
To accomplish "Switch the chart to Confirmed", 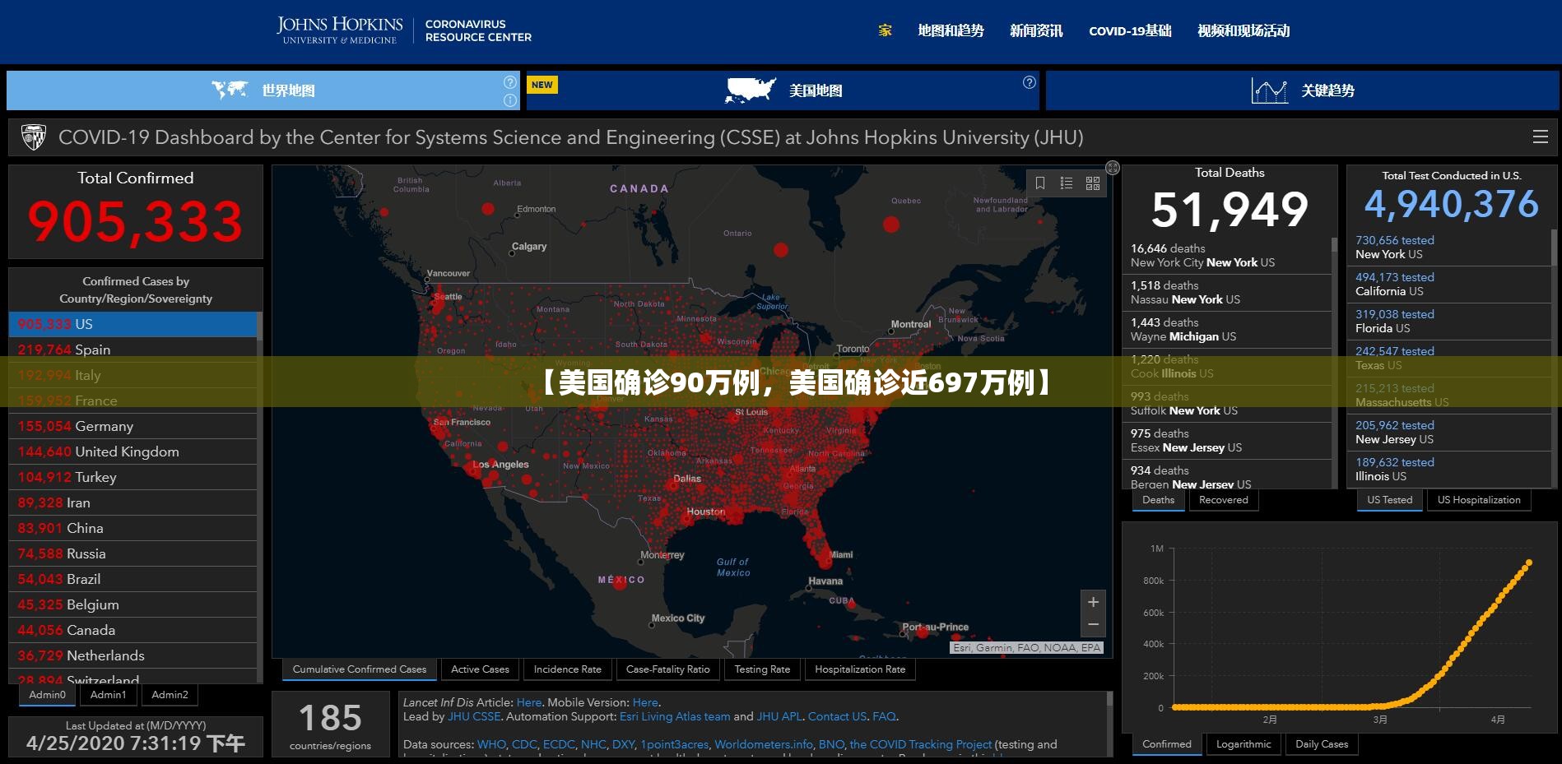I will 1167,744.
